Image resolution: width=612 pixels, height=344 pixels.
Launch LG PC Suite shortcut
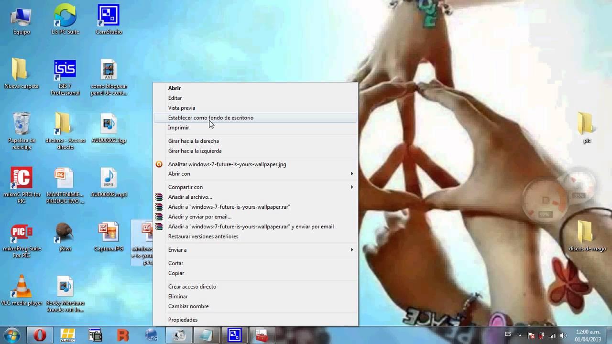(x=65, y=18)
